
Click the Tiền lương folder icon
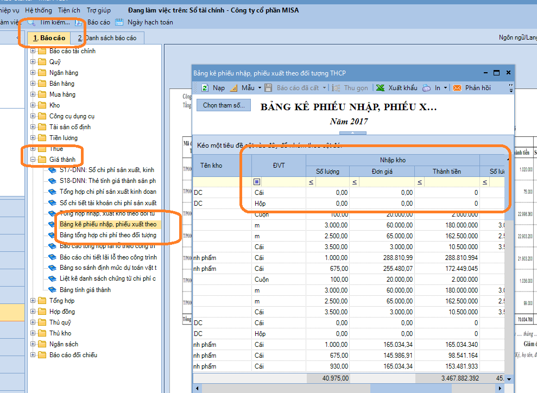[42, 138]
